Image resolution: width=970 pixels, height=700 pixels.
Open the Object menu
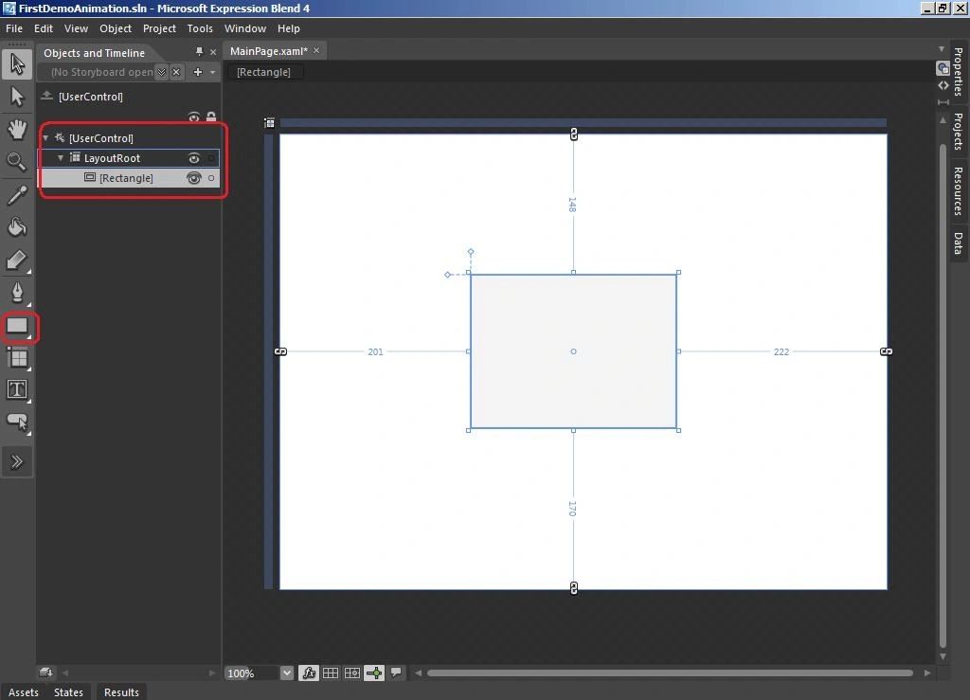click(116, 28)
